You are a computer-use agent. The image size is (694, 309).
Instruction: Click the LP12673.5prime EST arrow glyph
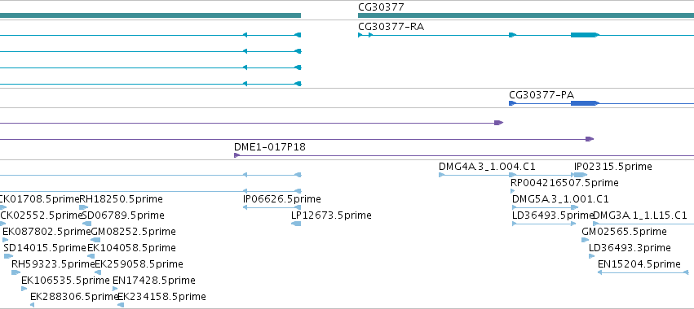[296, 224]
